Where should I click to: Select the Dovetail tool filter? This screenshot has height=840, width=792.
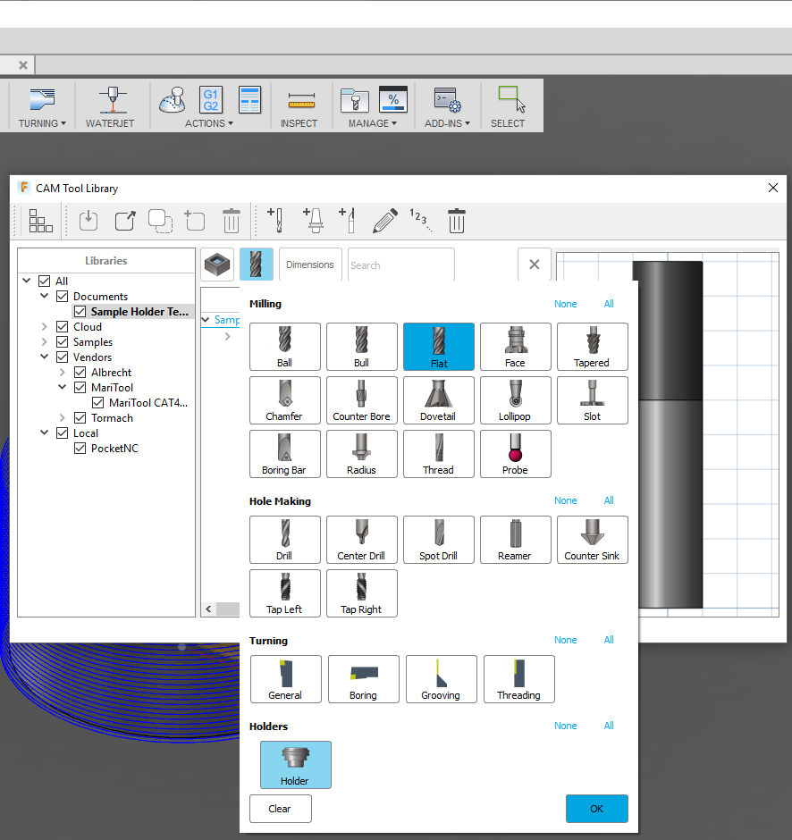coord(439,400)
